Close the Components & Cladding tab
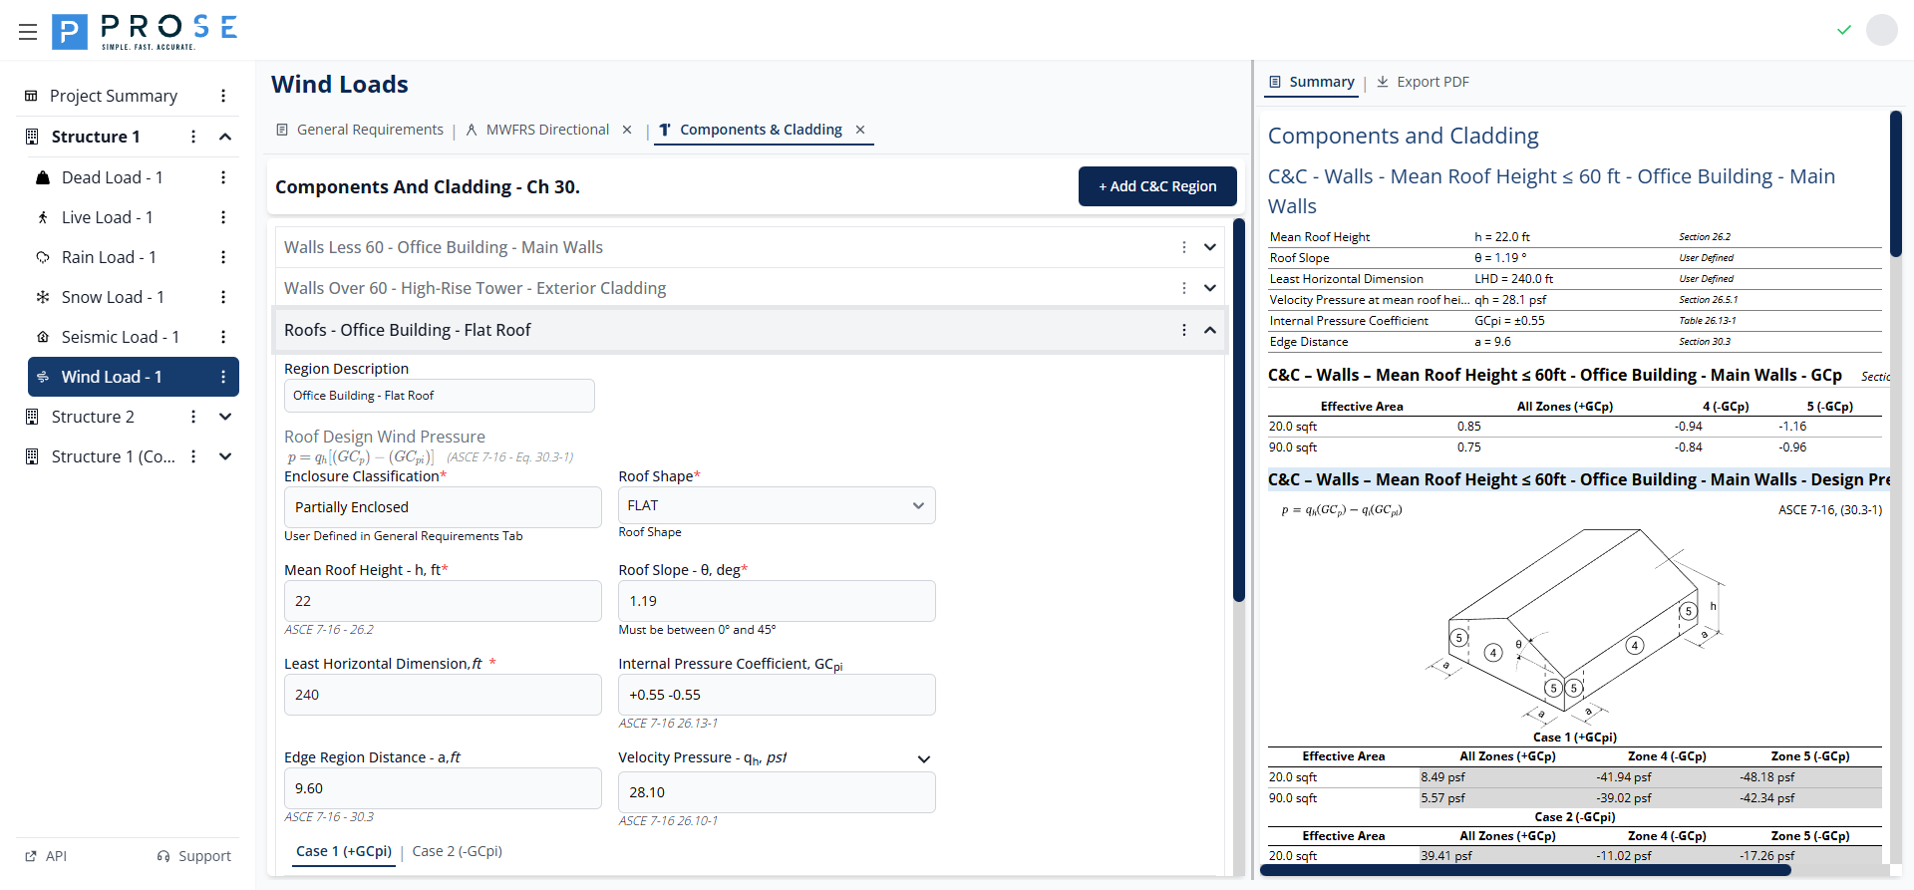1914x890 pixels. coord(860,130)
